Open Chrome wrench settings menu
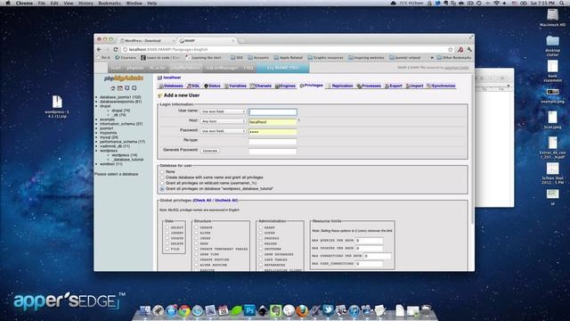Screen dimensions: 570x321 click(469, 50)
